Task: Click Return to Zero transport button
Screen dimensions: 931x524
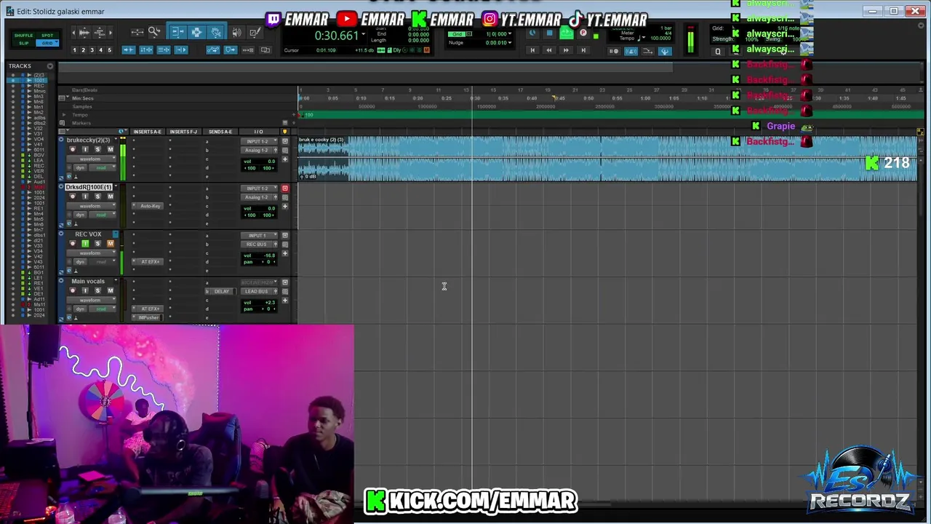Action: [x=532, y=50]
